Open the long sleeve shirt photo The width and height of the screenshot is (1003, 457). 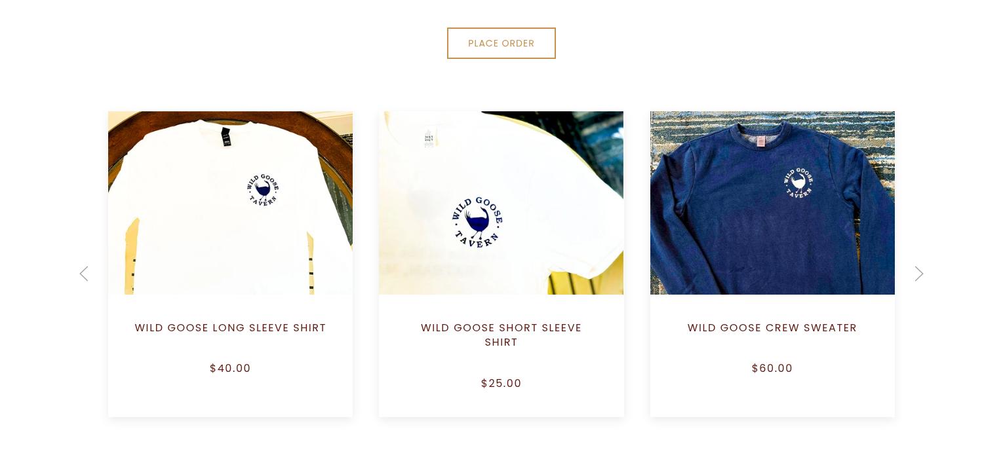pos(230,203)
